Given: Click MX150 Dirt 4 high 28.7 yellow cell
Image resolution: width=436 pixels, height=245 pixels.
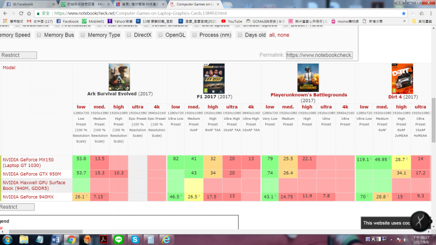Looking at the screenshot, I should click(401, 162).
